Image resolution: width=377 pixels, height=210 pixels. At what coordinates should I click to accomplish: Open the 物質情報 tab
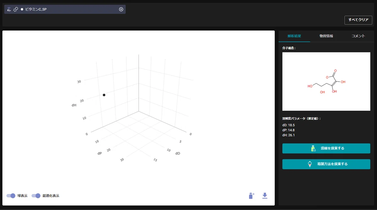[326, 36]
